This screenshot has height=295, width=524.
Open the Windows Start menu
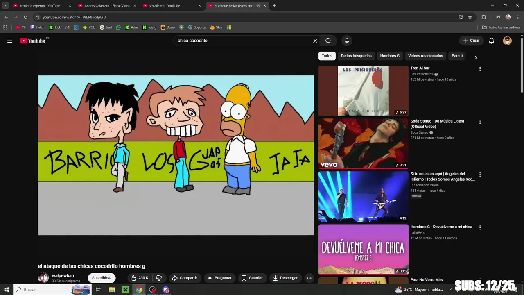pyautogui.click(x=6, y=290)
